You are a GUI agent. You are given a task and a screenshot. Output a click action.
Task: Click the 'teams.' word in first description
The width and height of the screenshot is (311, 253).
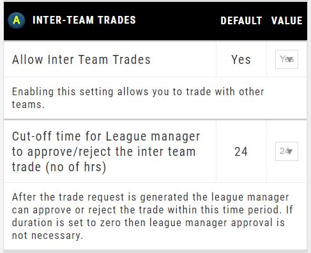pos(28,105)
